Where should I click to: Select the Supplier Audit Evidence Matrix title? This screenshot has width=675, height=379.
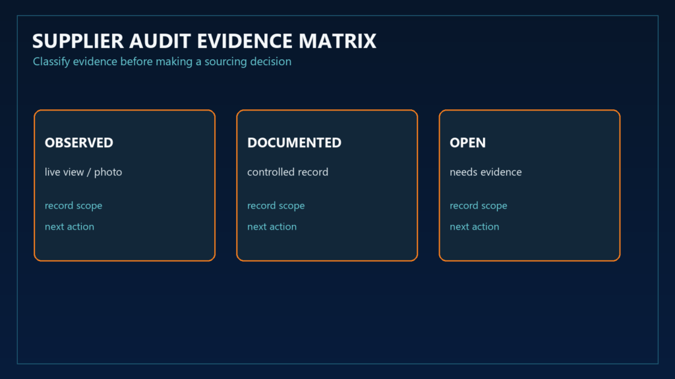tap(204, 41)
